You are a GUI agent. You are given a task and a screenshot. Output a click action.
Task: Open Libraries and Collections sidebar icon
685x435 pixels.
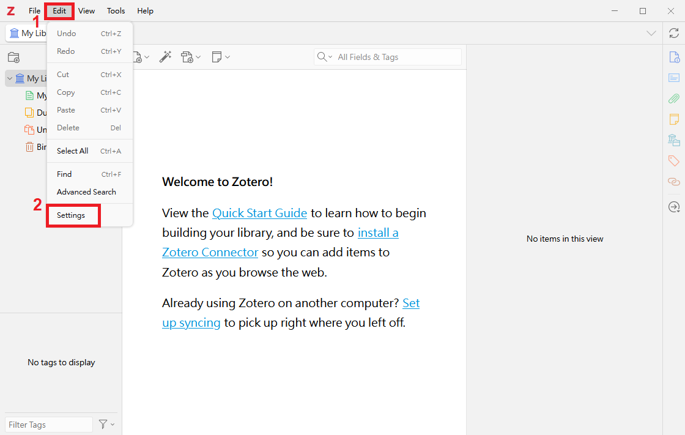[x=673, y=140]
